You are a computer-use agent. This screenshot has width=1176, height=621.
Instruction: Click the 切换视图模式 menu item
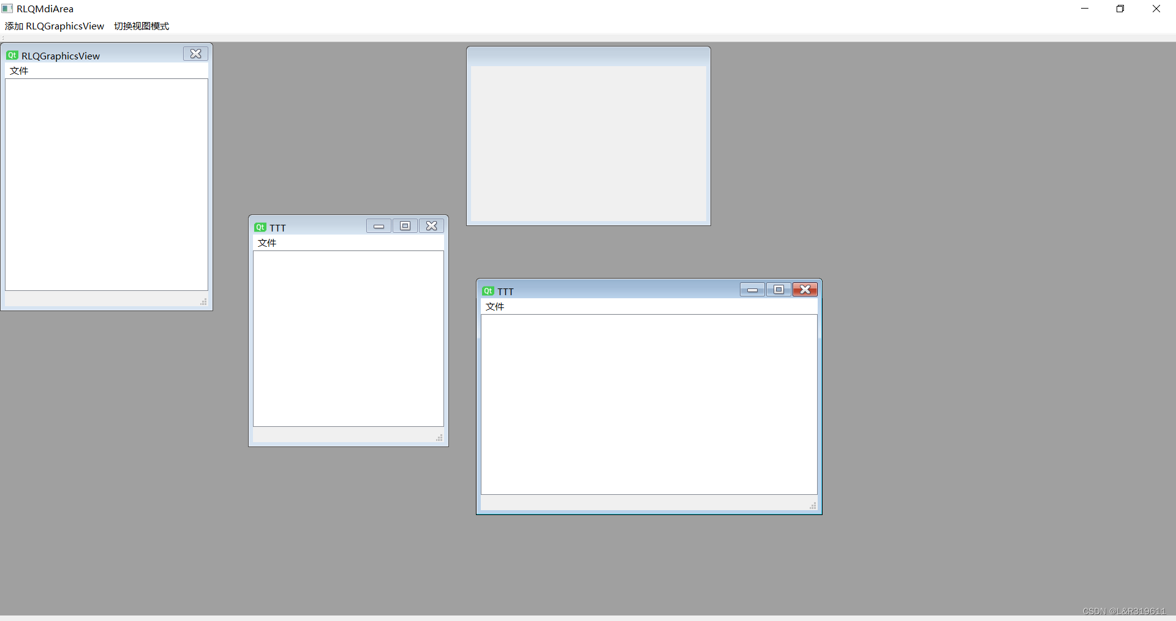141,26
